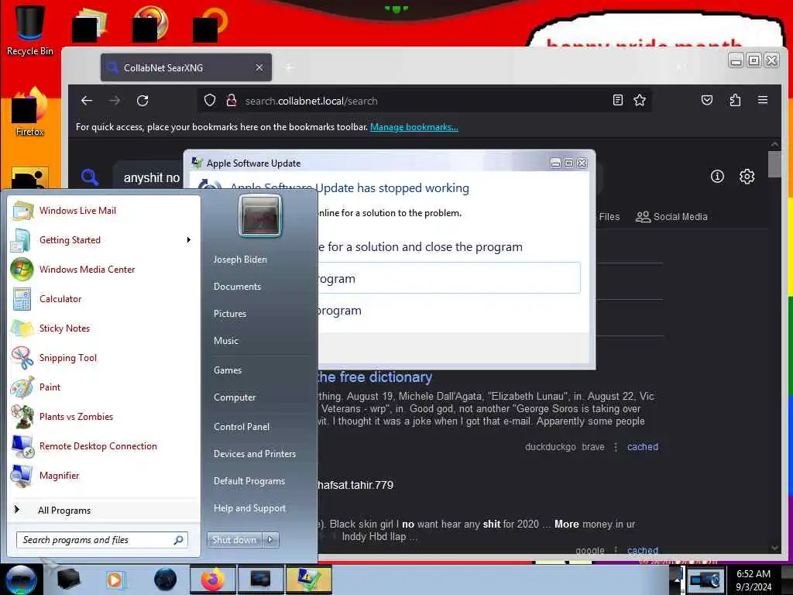Open Save to Pocket icon
This screenshot has height=595, width=793.
pyautogui.click(x=707, y=100)
